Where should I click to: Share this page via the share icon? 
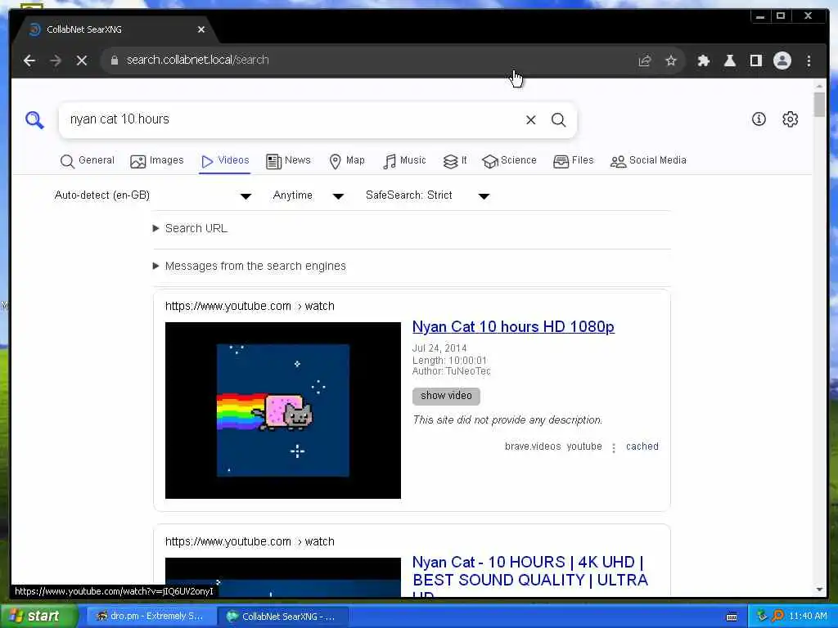[x=645, y=61]
